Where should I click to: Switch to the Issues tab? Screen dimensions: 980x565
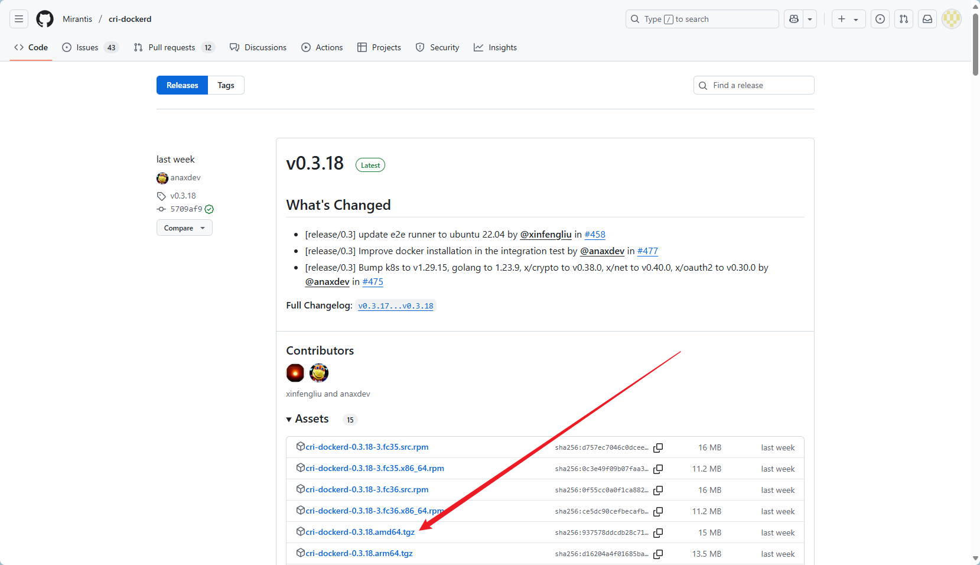coord(90,47)
